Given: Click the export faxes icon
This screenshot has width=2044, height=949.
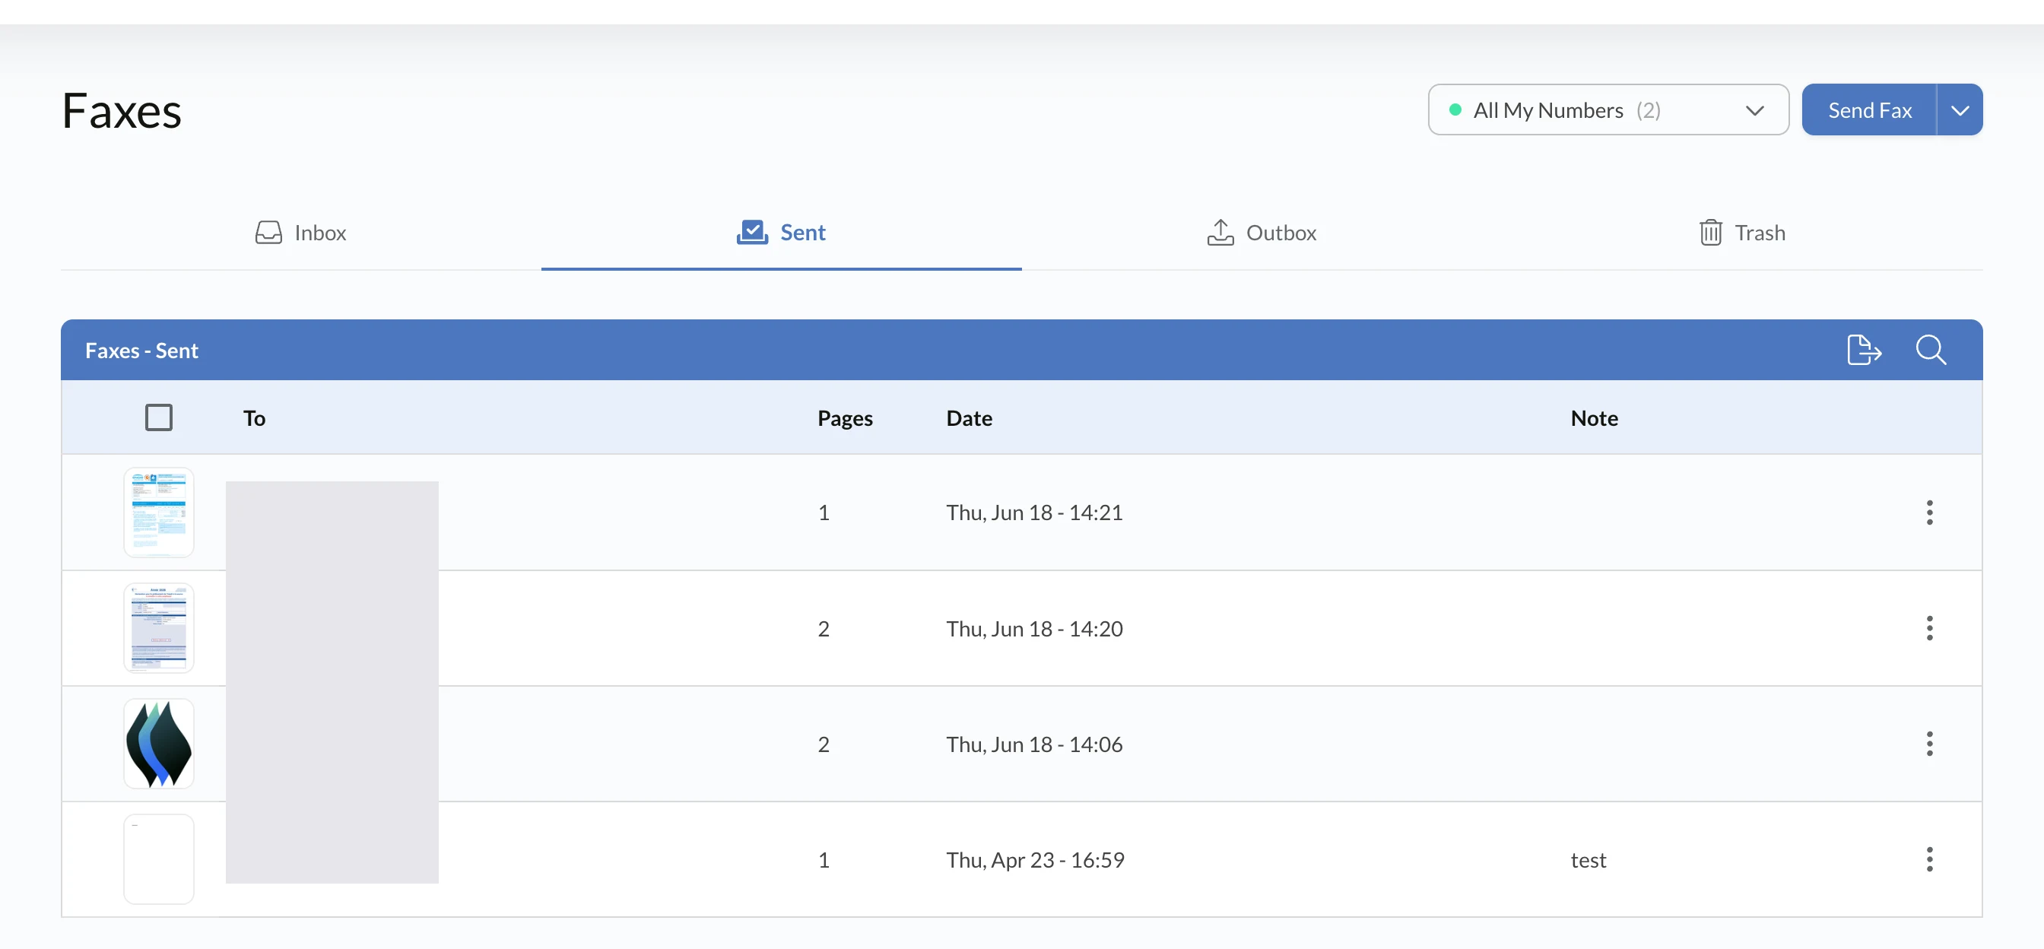Looking at the screenshot, I should tap(1864, 350).
